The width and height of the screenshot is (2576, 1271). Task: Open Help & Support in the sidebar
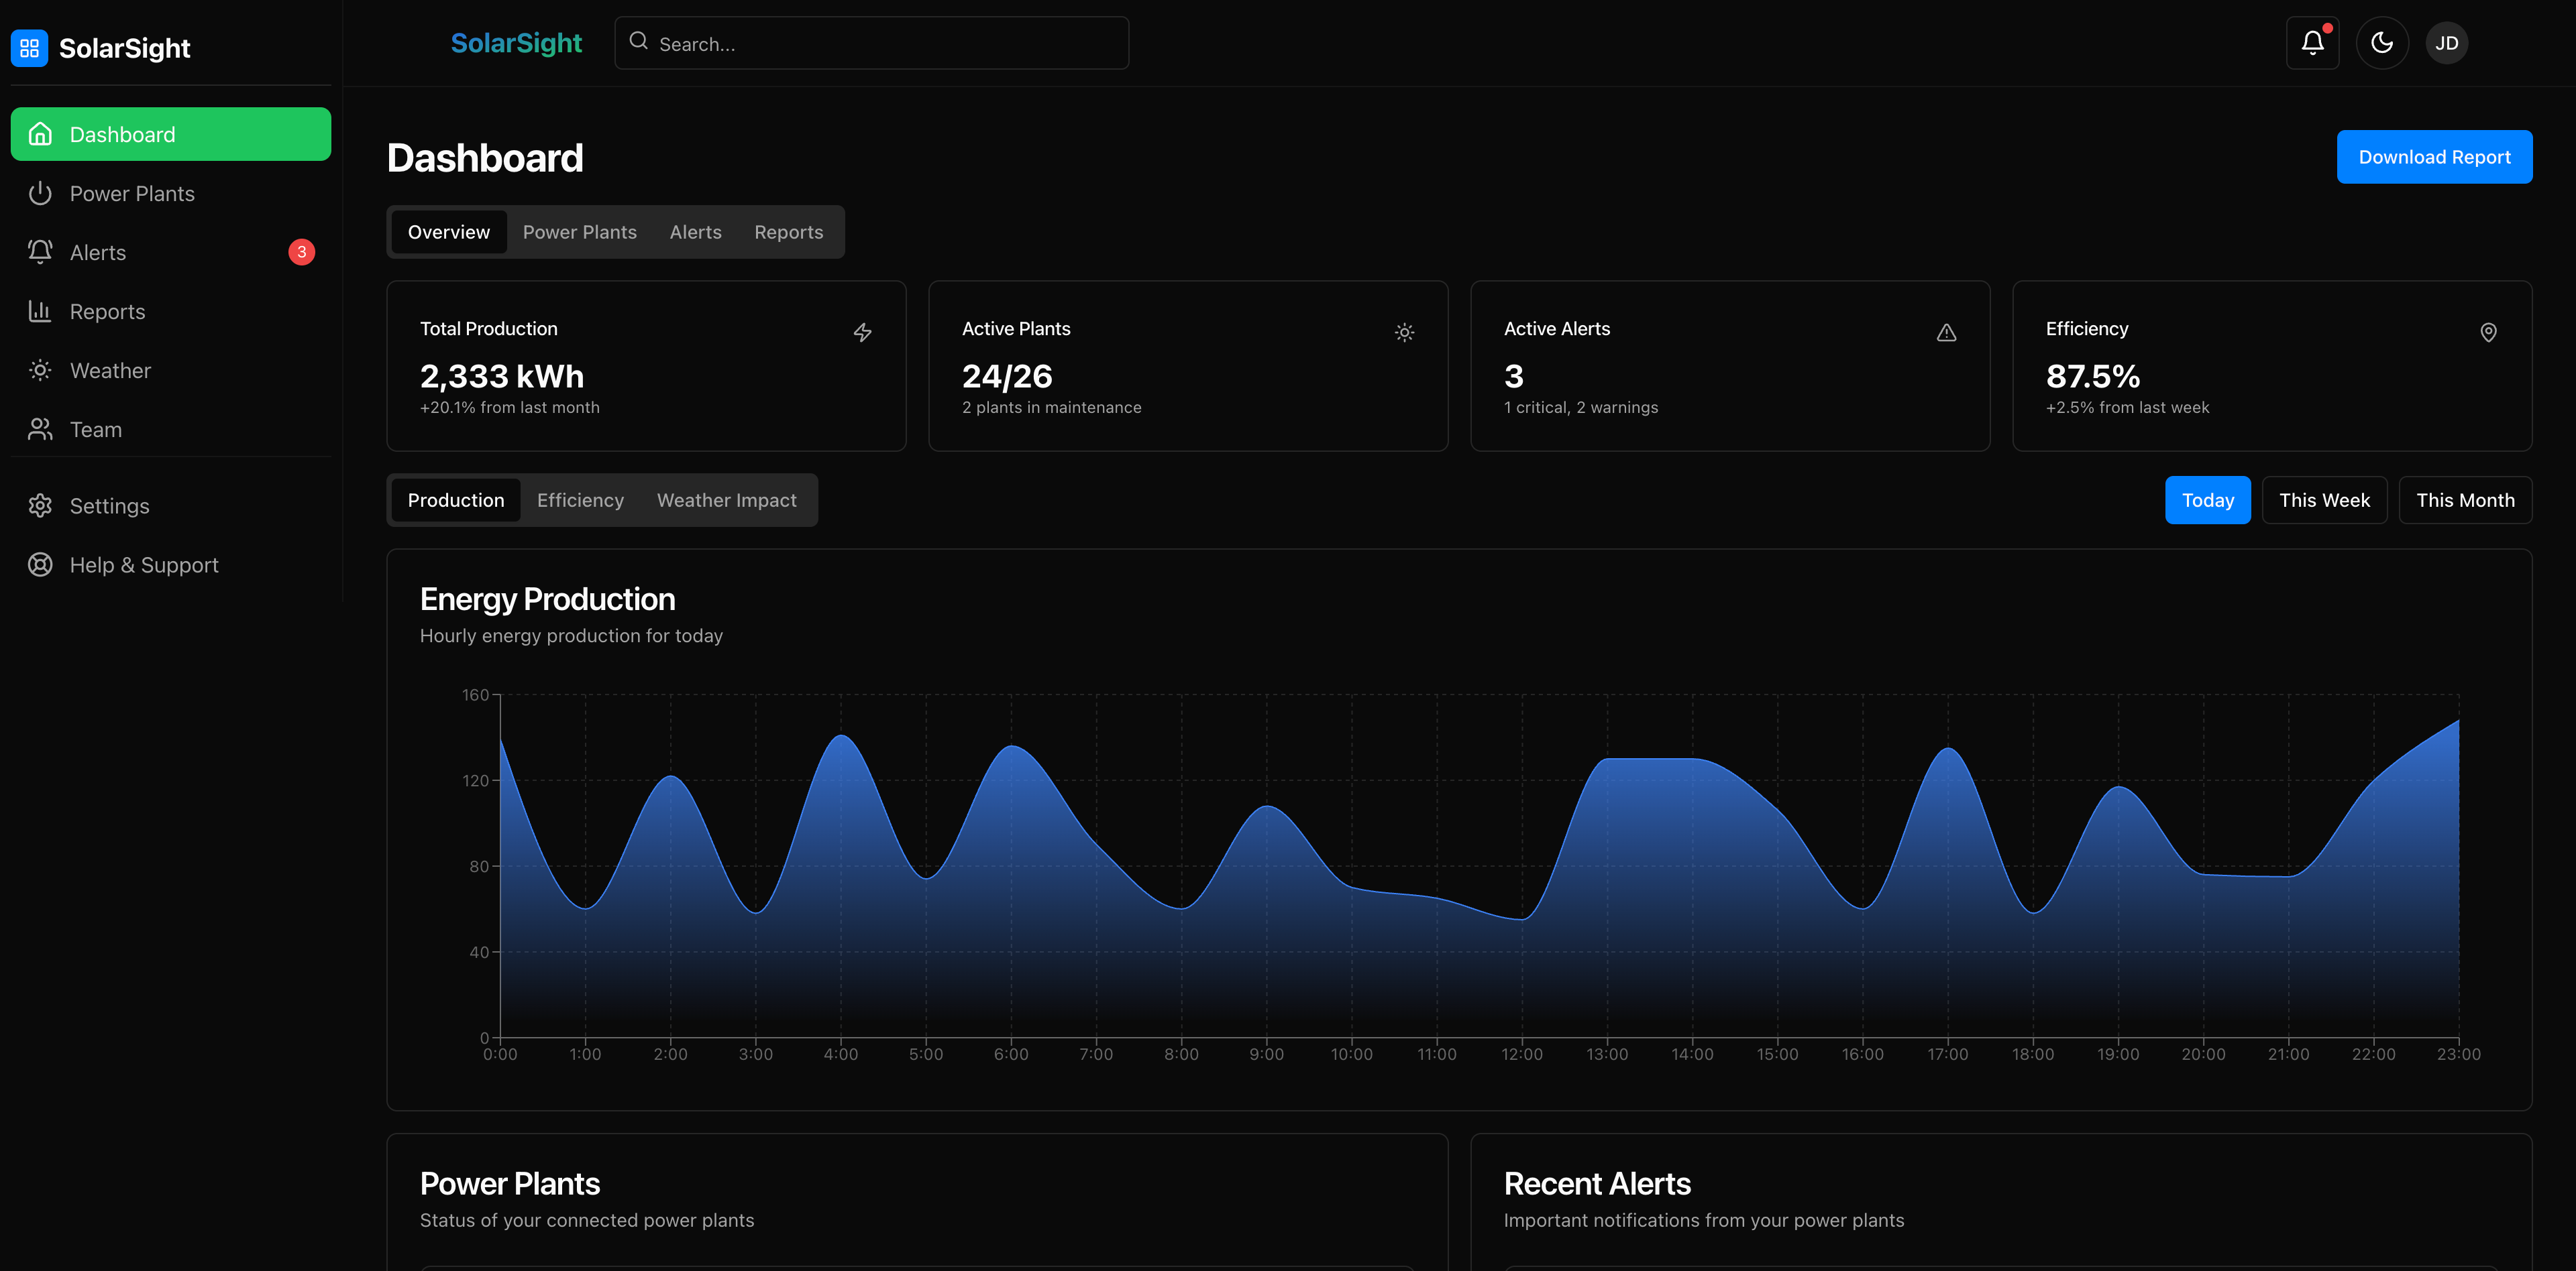144,566
